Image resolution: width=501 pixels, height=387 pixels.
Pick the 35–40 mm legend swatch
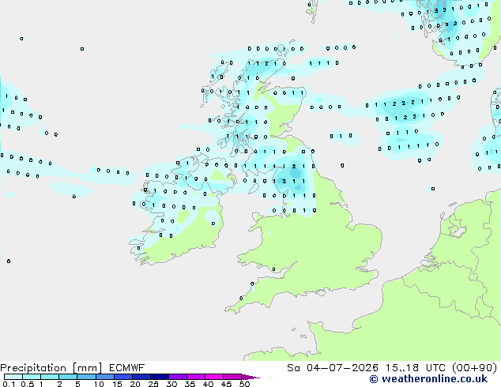196,377
